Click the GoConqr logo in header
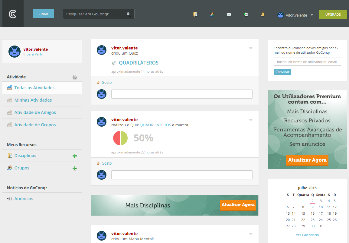This screenshot has height=243, width=349. click(x=13, y=14)
